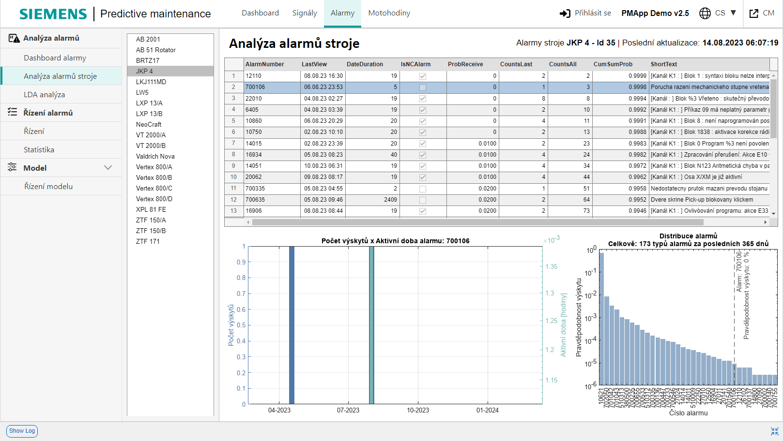Click the globe language icon
783x441 pixels.
704,13
